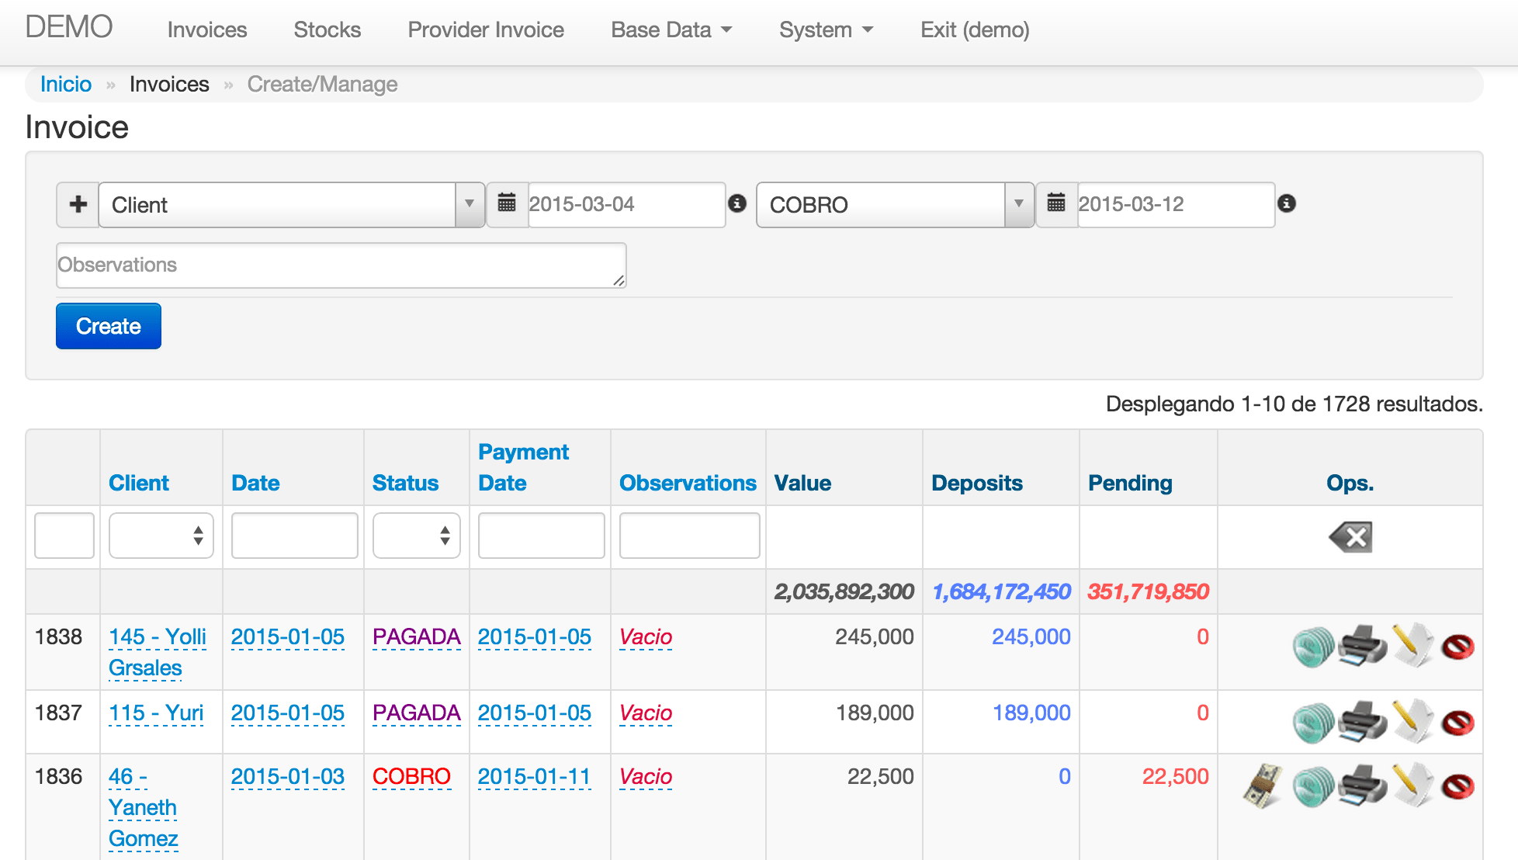The height and width of the screenshot is (860, 1518).
Task: Edit invoice 1836 with the pencil icon
Action: (1412, 785)
